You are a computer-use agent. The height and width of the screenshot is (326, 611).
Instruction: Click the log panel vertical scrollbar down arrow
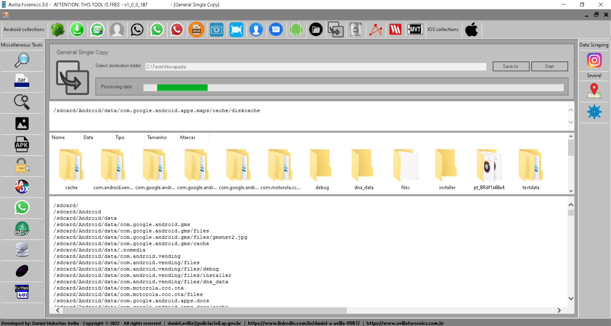[571, 298]
